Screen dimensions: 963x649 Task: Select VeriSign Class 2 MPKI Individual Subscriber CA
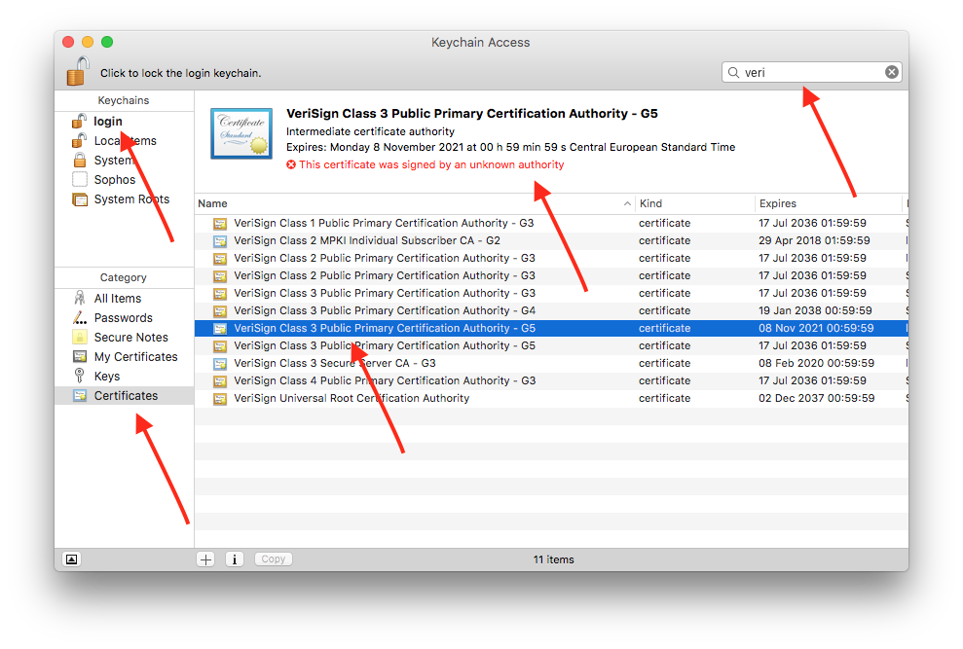(x=551, y=240)
